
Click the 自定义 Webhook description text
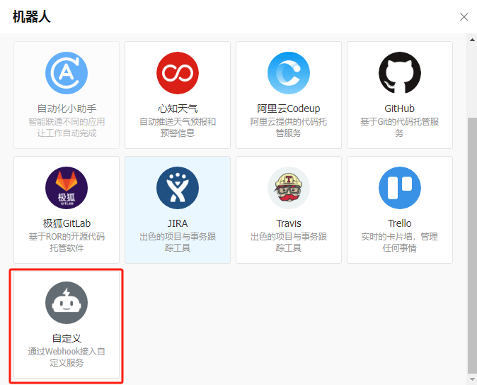pos(67,357)
